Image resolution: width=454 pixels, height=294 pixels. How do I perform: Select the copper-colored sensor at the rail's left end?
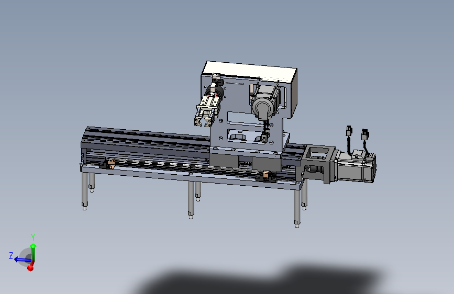(110, 164)
